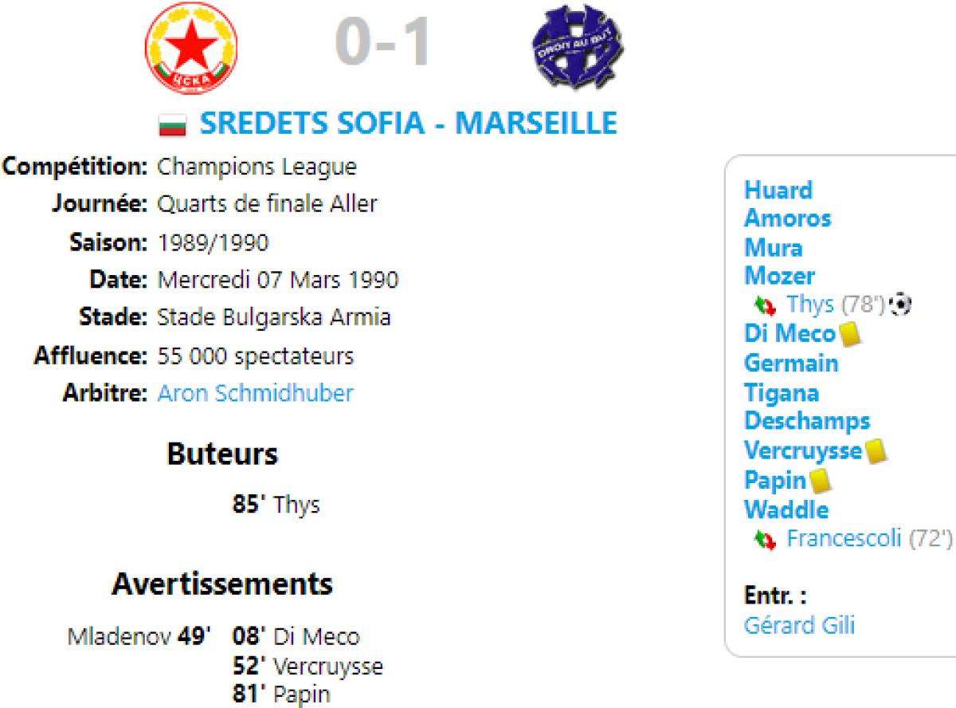This screenshot has width=956, height=708.
Task: Click the substitution arrows icon beside Thys
Action: (765, 305)
